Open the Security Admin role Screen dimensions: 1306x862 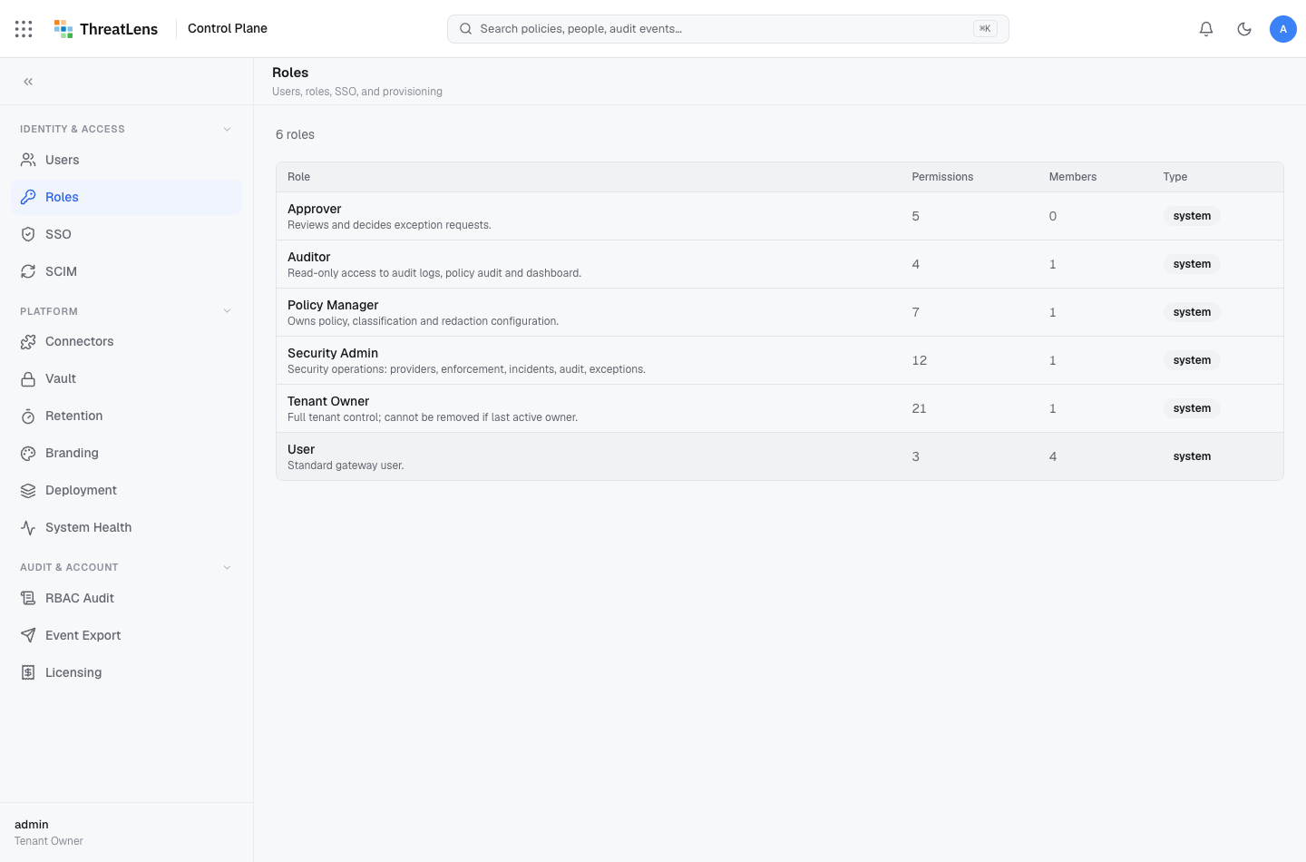click(780, 360)
